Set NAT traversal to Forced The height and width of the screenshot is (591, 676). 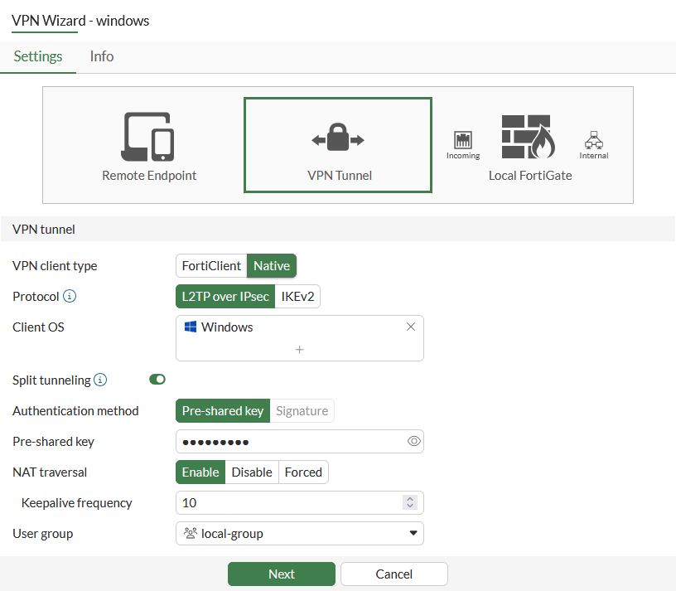pyautogui.click(x=303, y=472)
